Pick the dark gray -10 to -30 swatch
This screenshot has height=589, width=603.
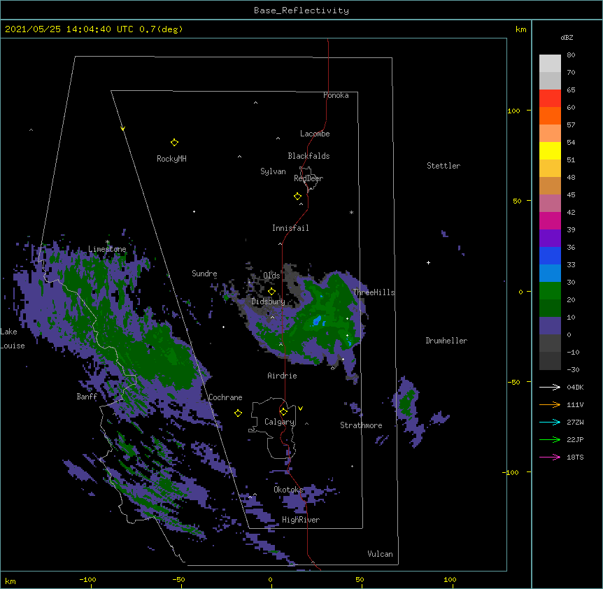point(550,361)
